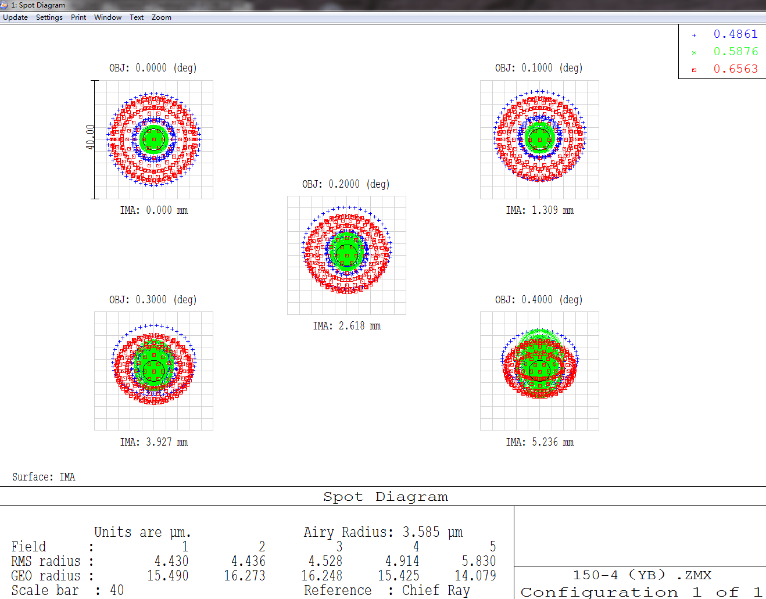Click the red square legend marker
The image size is (766, 599).
(x=694, y=70)
